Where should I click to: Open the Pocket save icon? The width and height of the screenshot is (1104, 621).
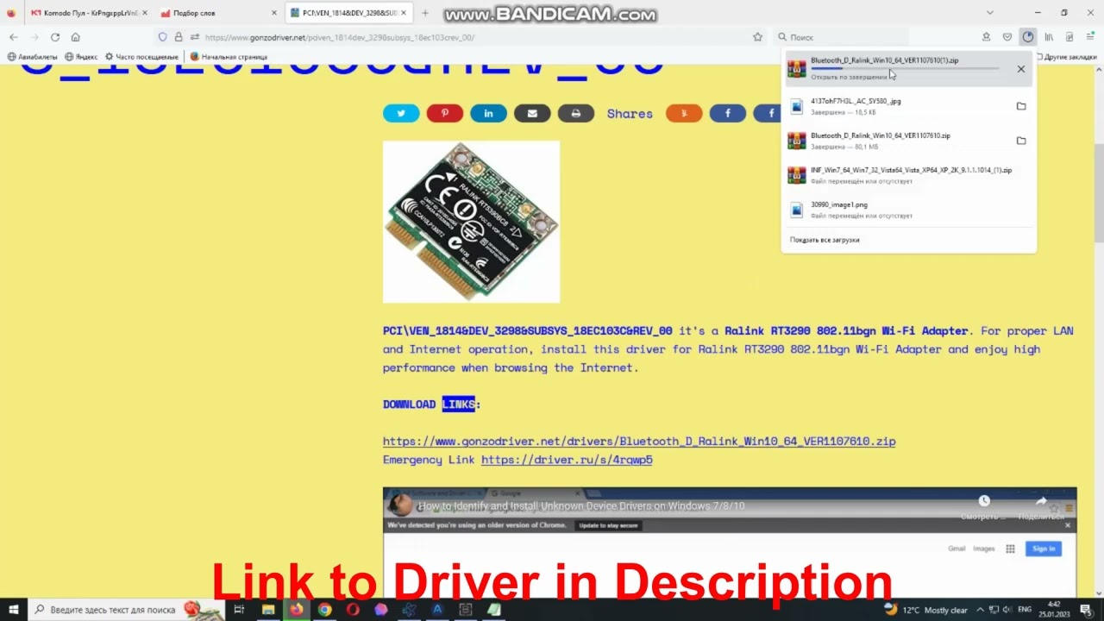click(x=1007, y=37)
